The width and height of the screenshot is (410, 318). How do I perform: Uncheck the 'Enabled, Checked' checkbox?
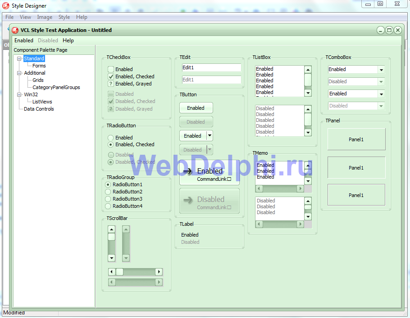[x=111, y=76]
